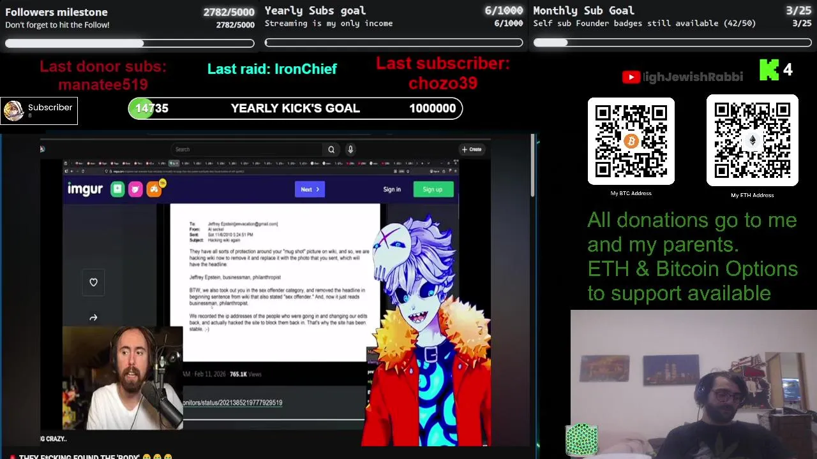
Task: Click the Yearly Kick's Goal bar
Action: [x=295, y=108]
